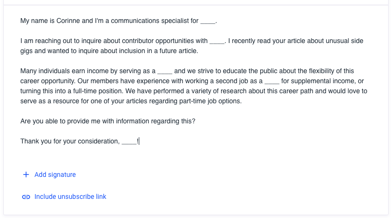Click the Include unsubscribe link text
Screen dimensions: 391x218
pos(70,197)
